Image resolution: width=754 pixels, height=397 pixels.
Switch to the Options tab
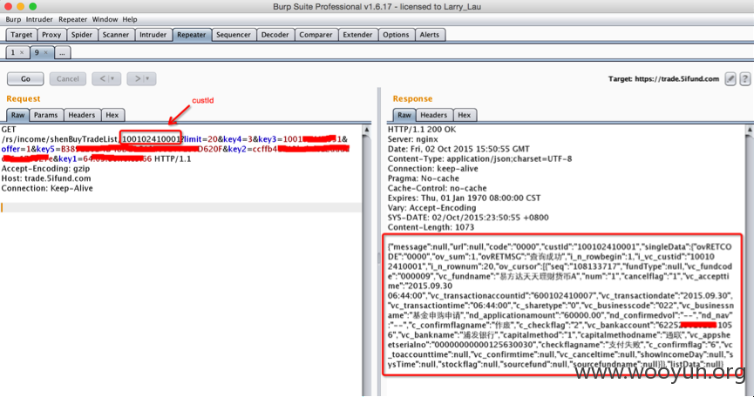tap(397, 35)
